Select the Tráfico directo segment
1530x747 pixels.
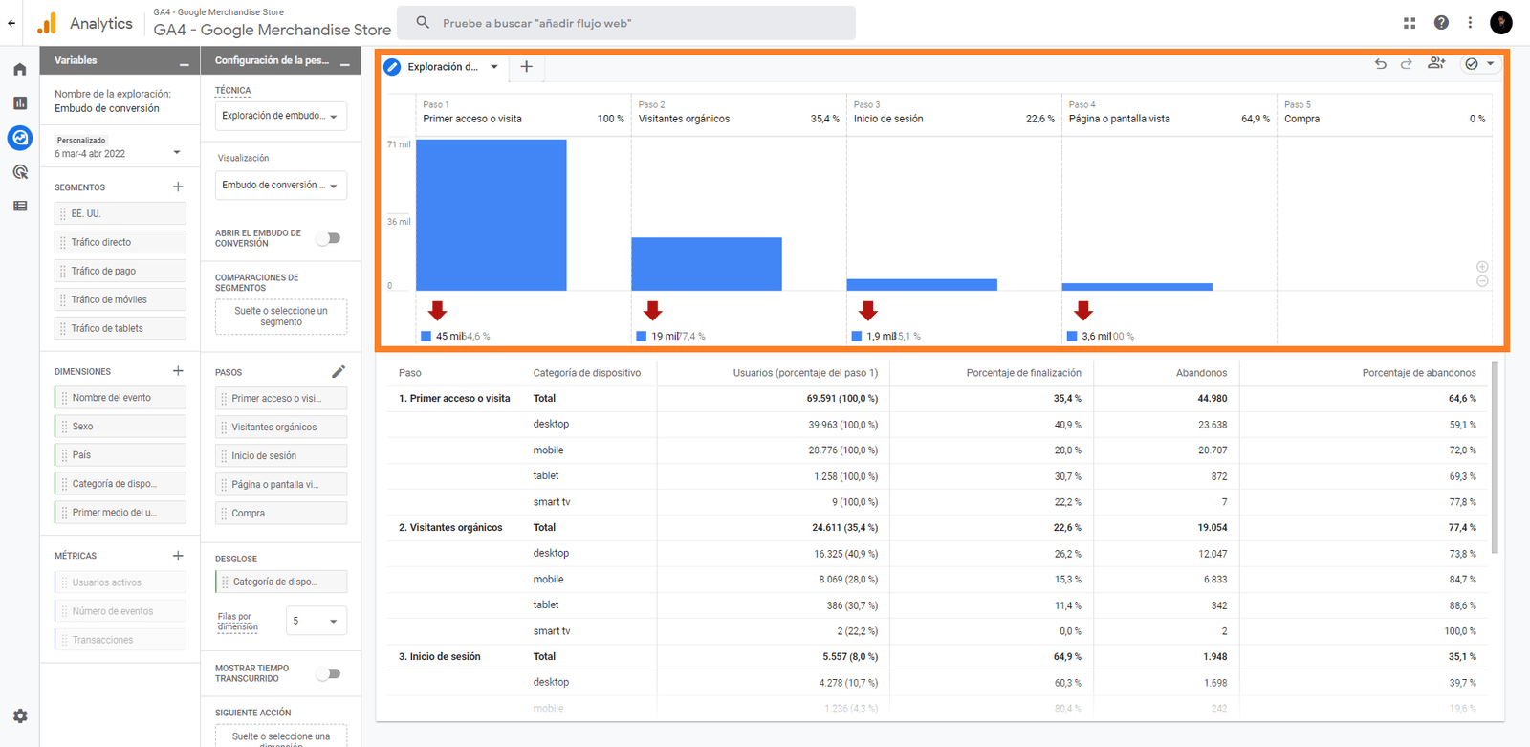[x=120, y=242]
